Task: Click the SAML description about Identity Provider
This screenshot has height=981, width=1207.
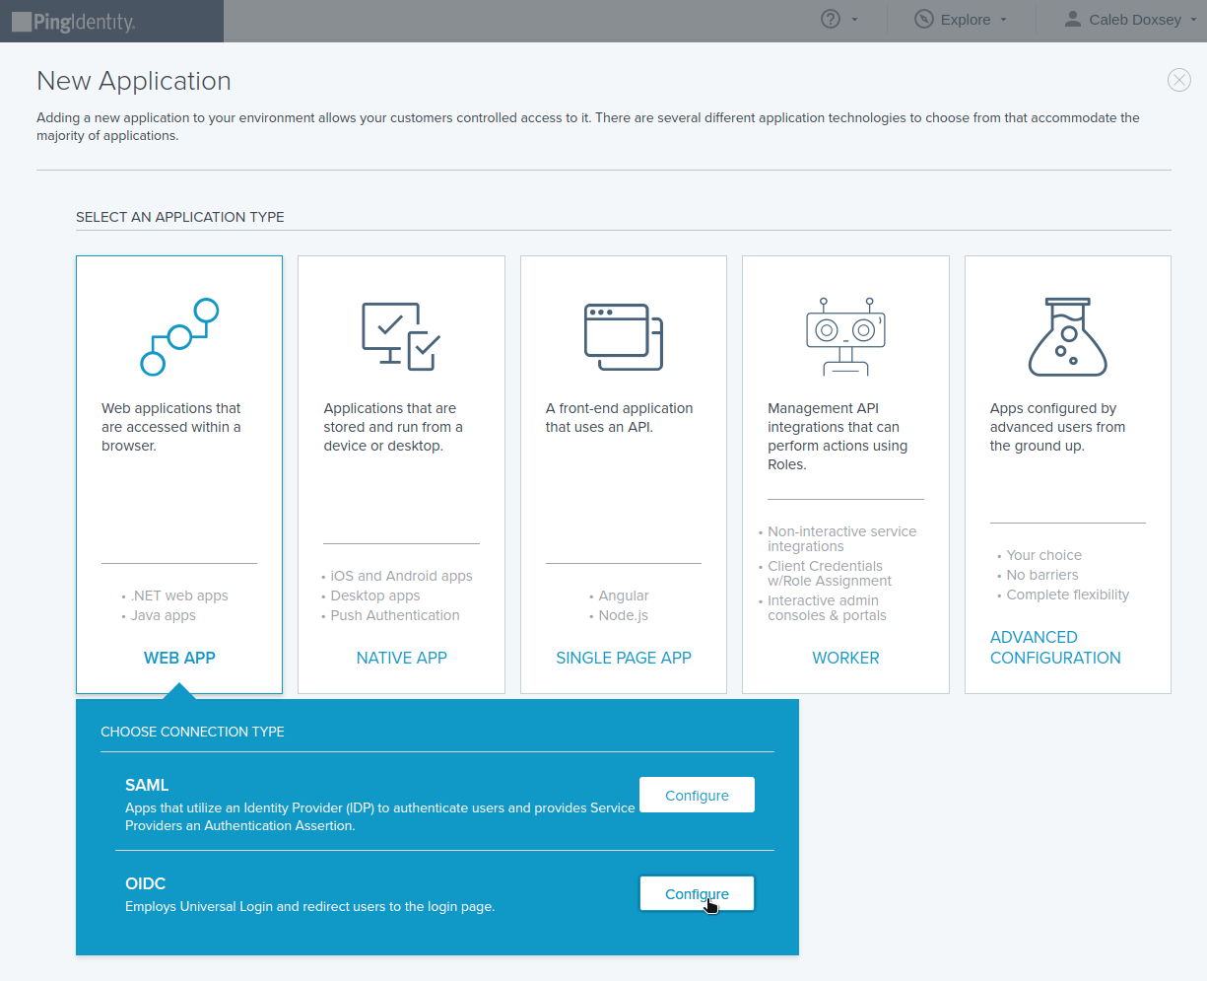Action: coord(380,816)
